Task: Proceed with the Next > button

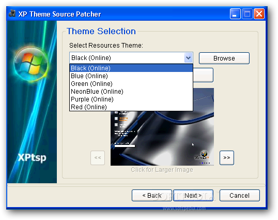Action: click(193, 196)
